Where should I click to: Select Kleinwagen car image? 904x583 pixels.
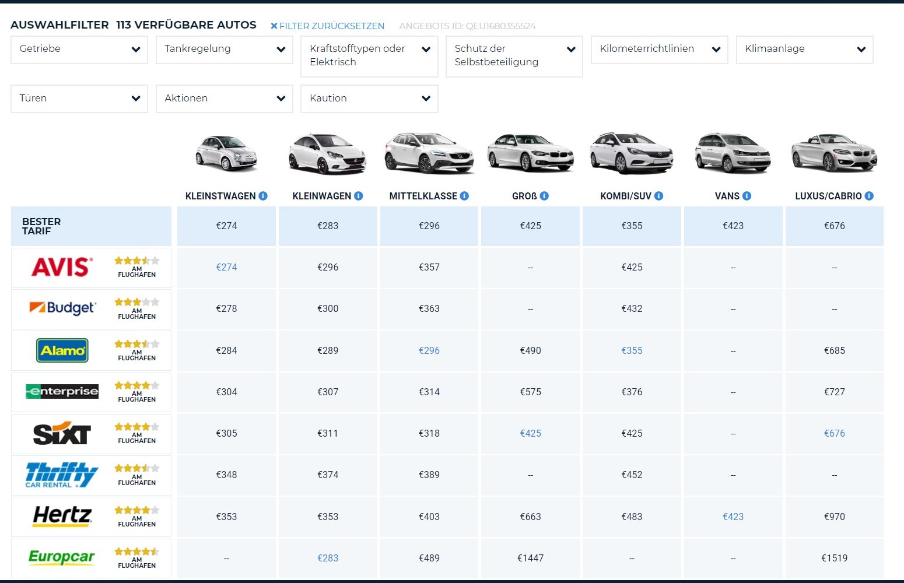327,153
